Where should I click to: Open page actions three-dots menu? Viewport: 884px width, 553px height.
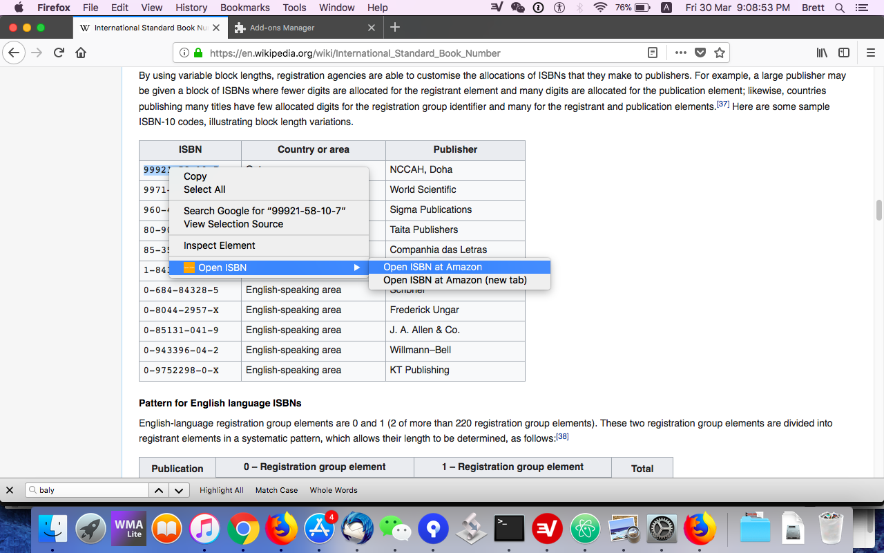point(681,53)
